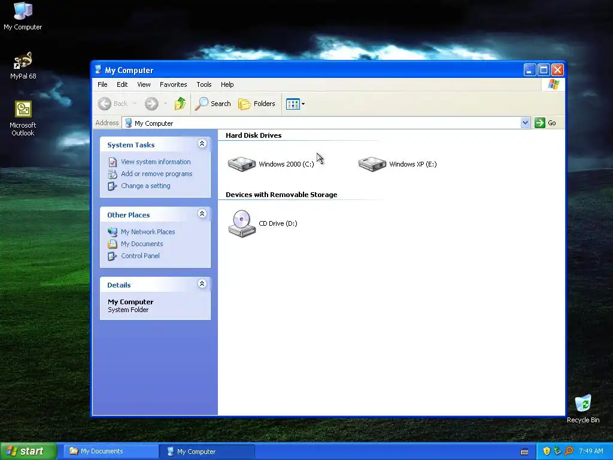Open the Edit menu
The width and height of the screenshot is (613, 460).
[122, 84]
